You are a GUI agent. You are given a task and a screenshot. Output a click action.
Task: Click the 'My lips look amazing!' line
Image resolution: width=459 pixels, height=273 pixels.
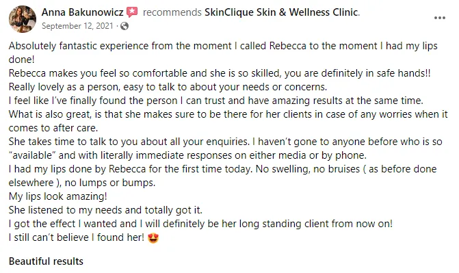pos(58,196)
